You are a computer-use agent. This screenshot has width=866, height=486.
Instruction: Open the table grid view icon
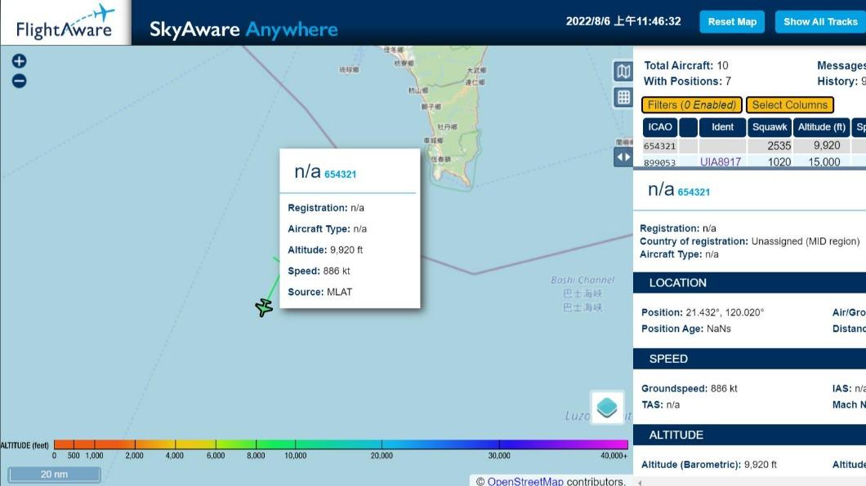pos(623,98)
